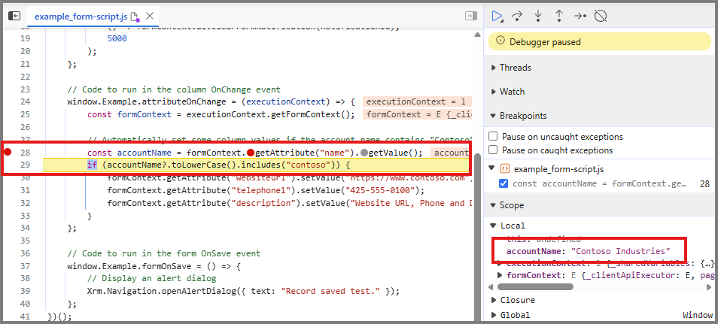Uncheck the line 28 breakpoint checkbox

click(504, 183)
